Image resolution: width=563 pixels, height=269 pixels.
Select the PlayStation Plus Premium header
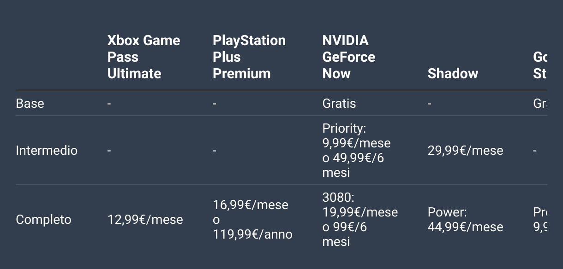point(249,57)
